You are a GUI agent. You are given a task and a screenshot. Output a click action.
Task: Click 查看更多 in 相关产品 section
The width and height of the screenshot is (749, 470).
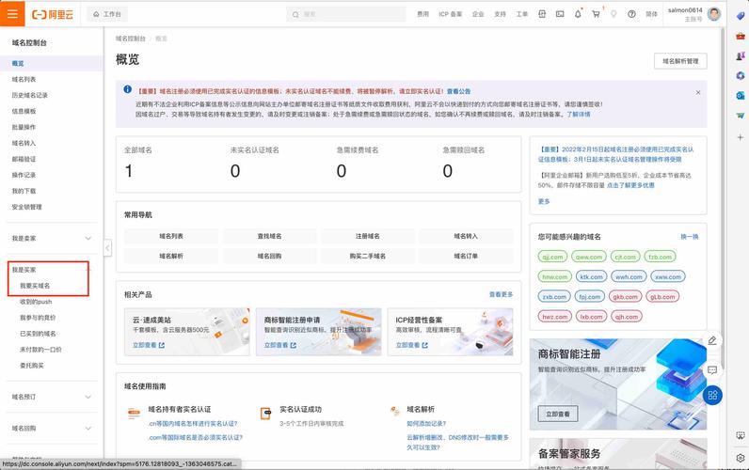(502, 294)
